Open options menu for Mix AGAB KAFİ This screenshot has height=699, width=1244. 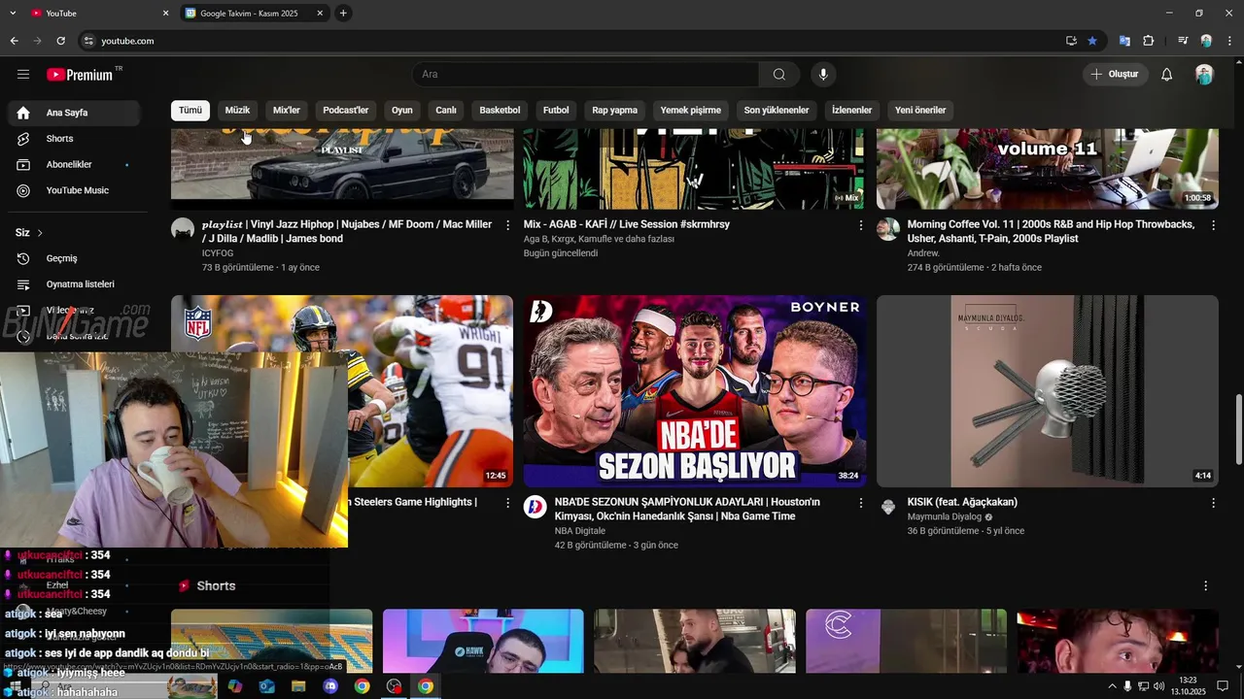860,225
